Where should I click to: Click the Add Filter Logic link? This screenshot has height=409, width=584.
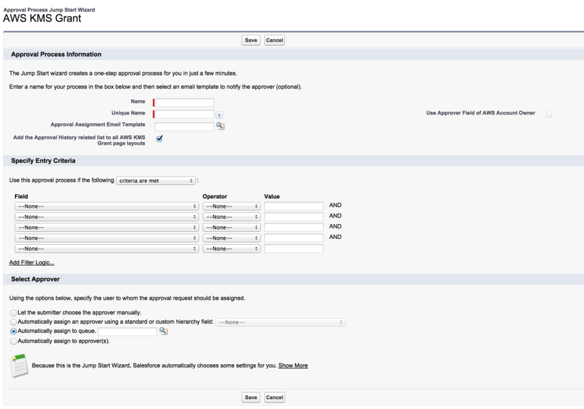coord(32,262)
